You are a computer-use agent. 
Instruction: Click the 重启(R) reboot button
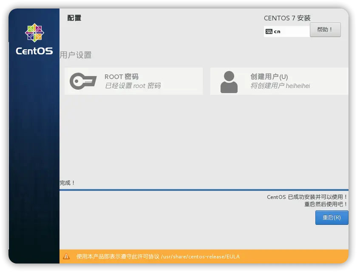pyautogui.click(x=332, y=217)
